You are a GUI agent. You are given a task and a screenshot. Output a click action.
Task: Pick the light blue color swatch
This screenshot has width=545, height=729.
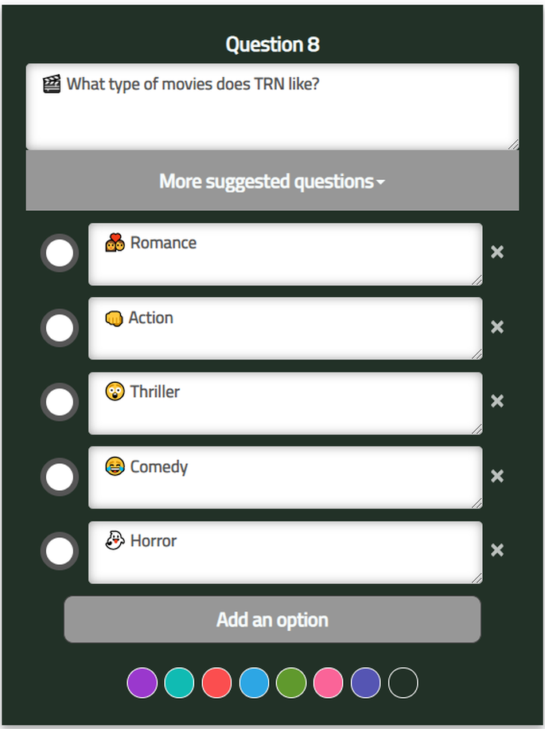click(254, 683)
